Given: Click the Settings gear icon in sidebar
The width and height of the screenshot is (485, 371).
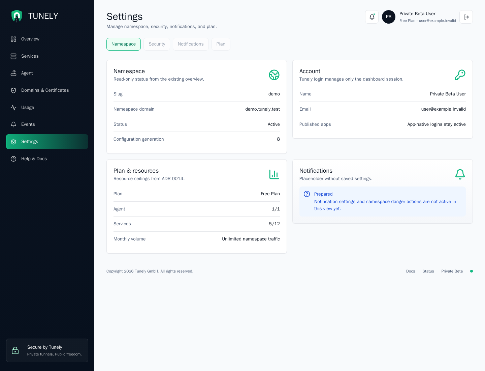Looking at the screenshot, I should [x=13, y=142].
